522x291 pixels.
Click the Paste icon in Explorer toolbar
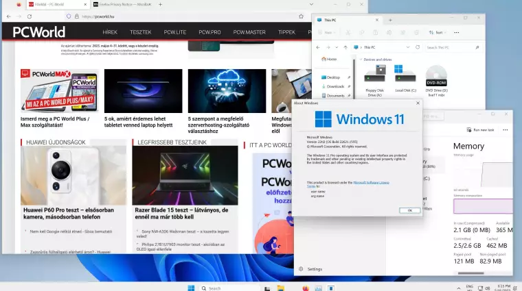375,32
